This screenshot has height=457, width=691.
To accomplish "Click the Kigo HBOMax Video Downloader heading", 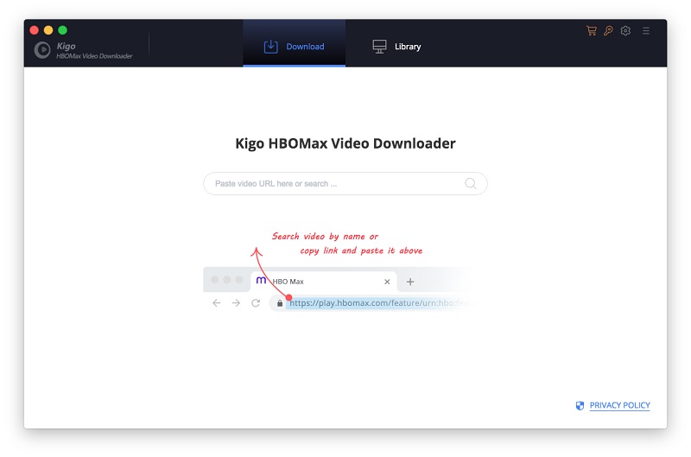I will pyautogui.click(x=345, y=143).
